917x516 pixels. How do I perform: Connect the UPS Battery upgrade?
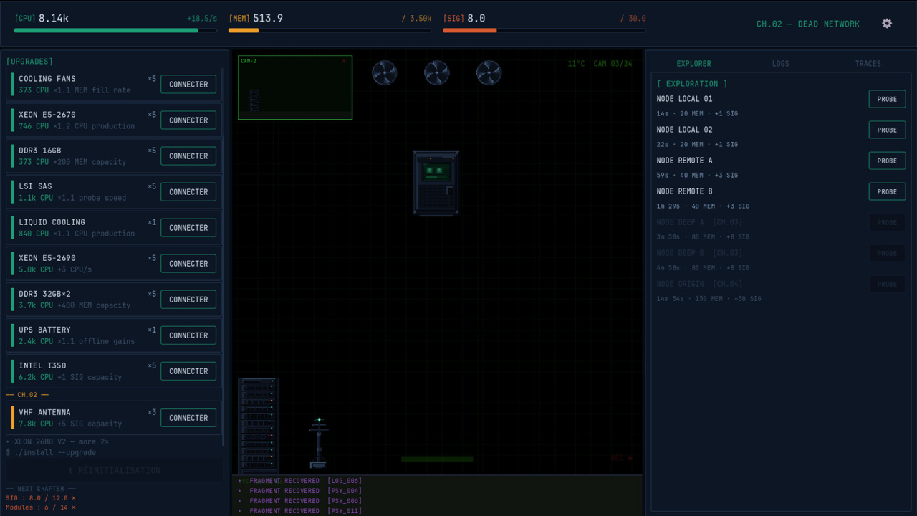click(188, 335)
